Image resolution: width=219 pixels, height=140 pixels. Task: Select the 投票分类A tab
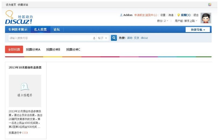(x=33, y=50)
